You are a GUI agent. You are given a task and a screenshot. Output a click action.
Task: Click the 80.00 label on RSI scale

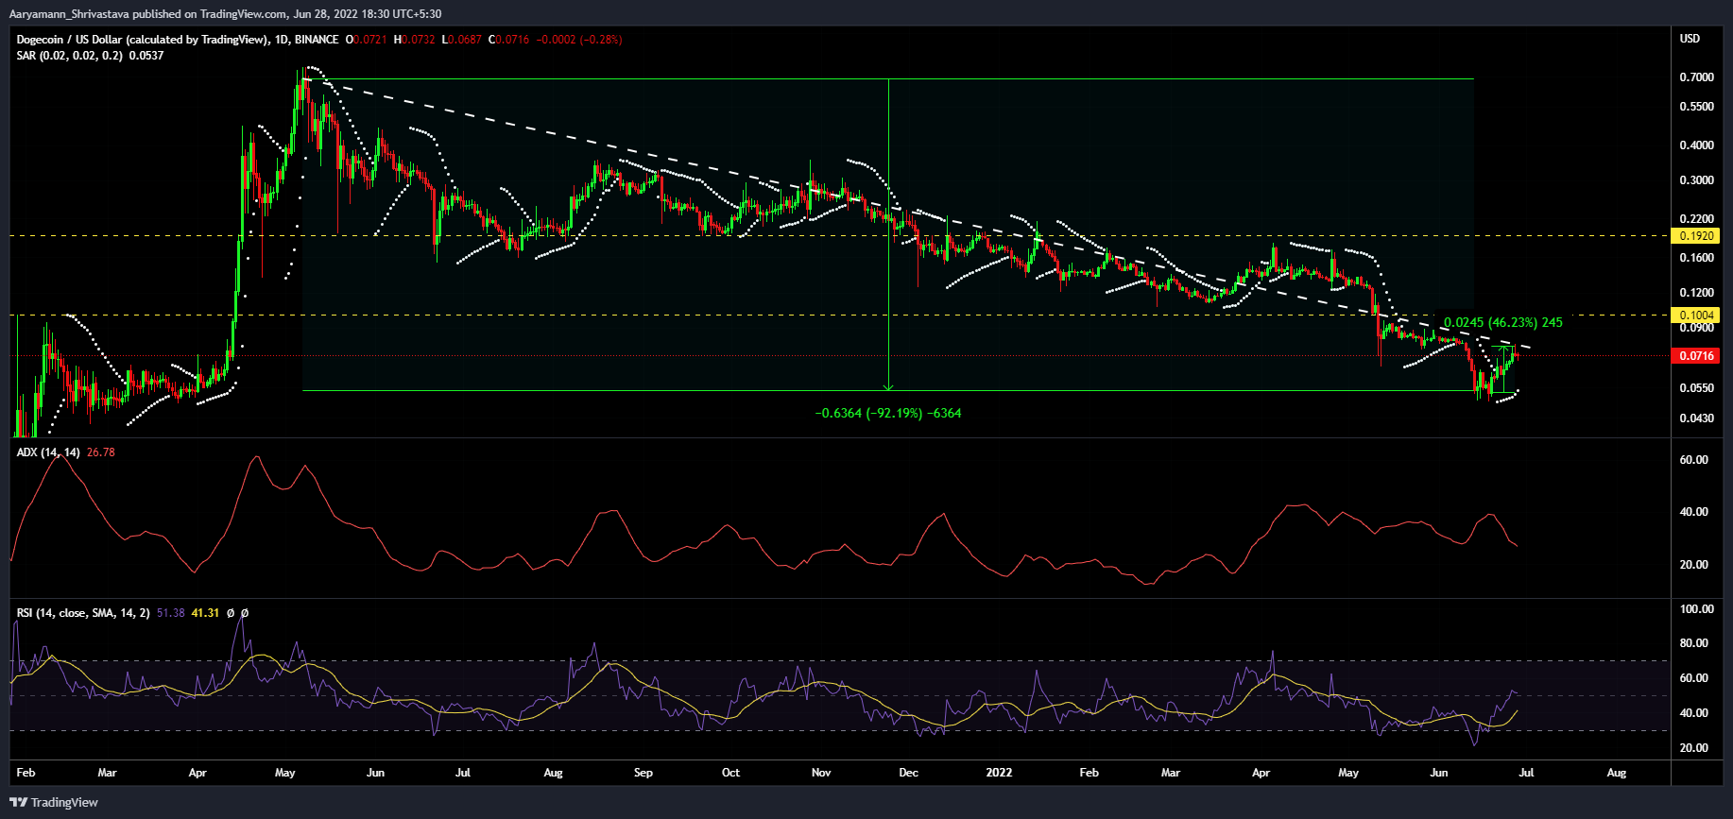1693,643
